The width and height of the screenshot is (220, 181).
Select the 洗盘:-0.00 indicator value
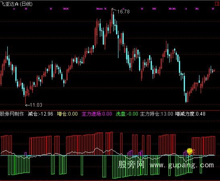coord(127,114)
